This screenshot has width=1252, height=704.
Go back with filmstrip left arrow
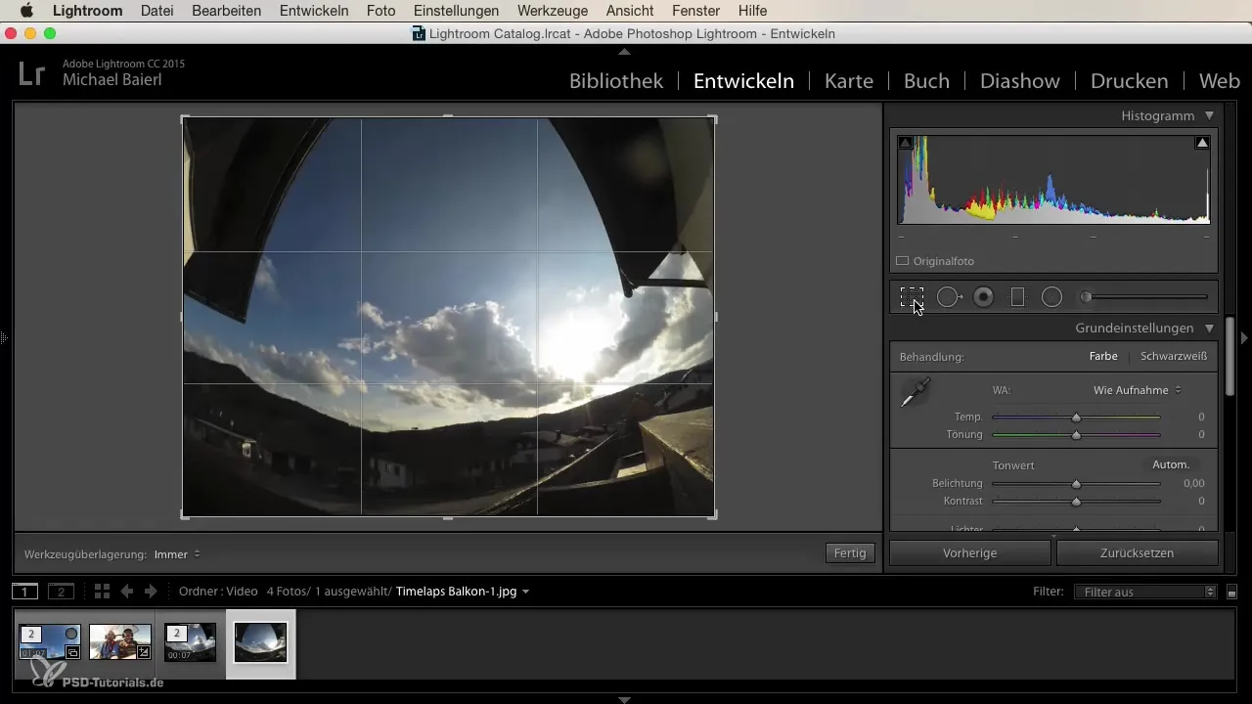[x=127, y=592]
